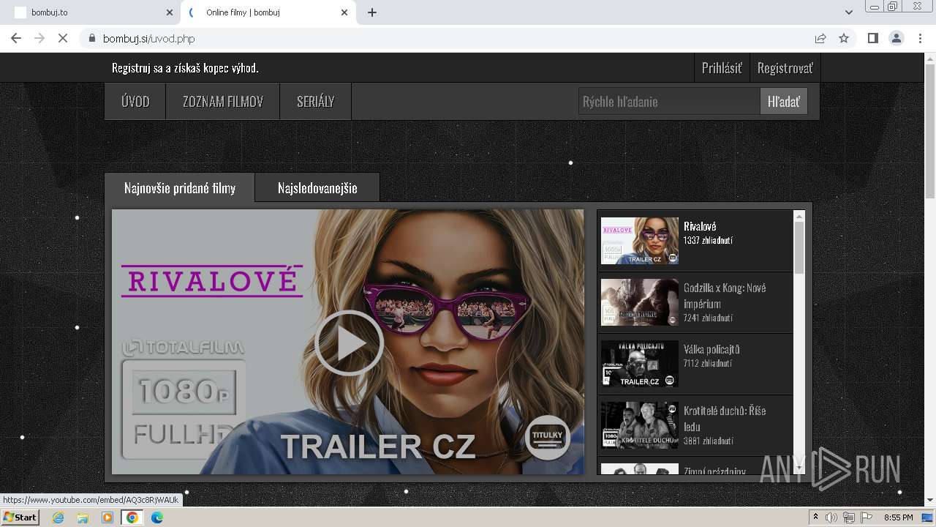Open the Windows Start button

tap(20, 517)
